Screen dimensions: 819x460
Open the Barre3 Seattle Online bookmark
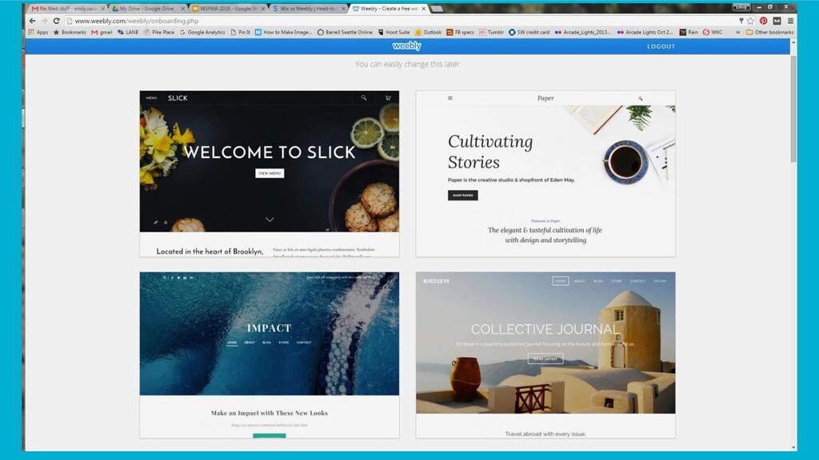tap(345, 32)
